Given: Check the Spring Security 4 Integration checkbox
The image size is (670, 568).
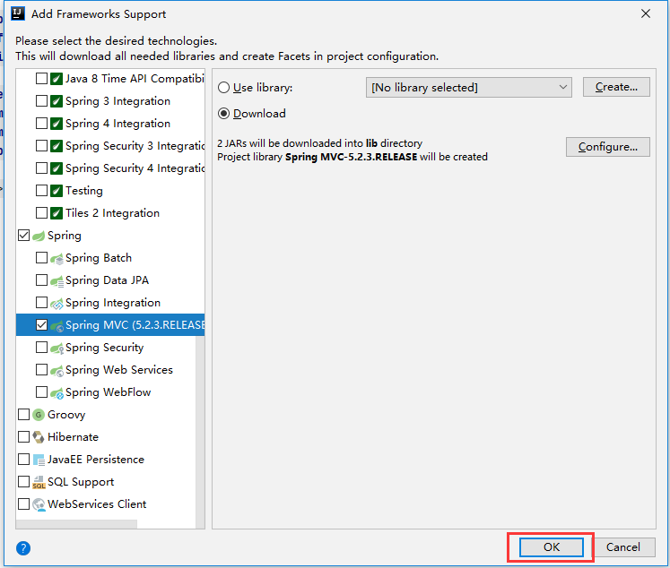Looking at the screenshot, I should [x=41, y=168].
